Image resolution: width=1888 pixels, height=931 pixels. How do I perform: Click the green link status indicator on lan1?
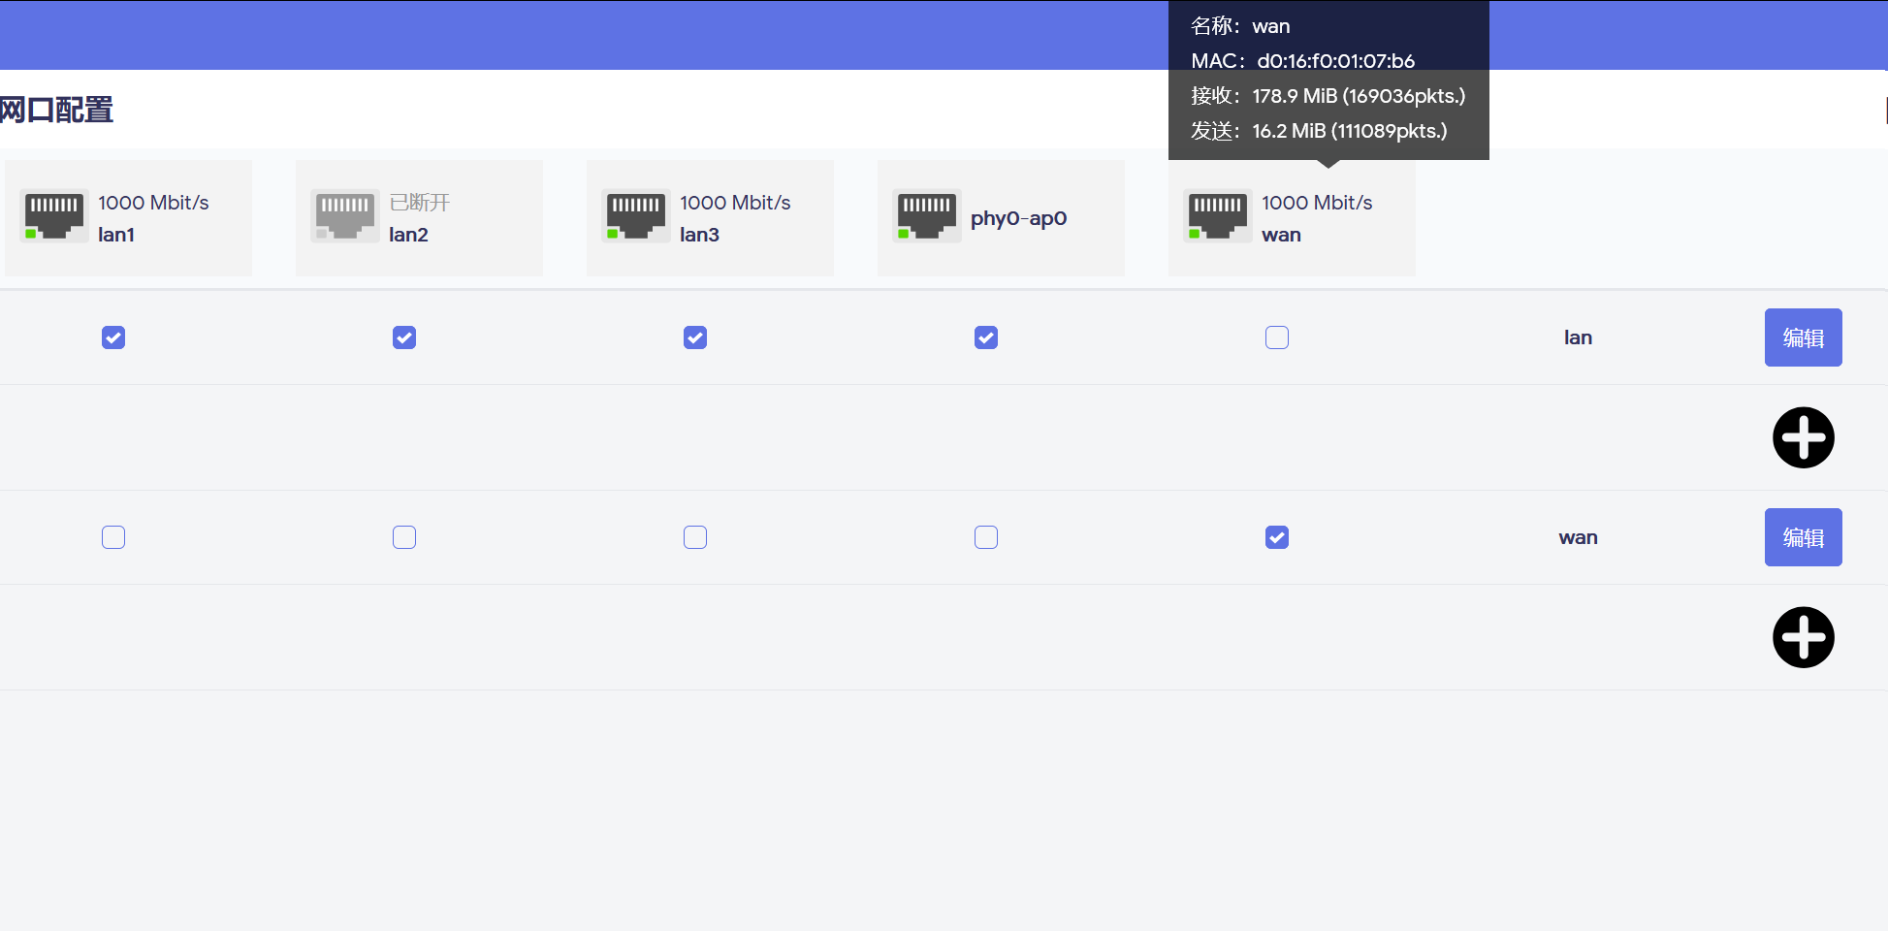(31, 233)
